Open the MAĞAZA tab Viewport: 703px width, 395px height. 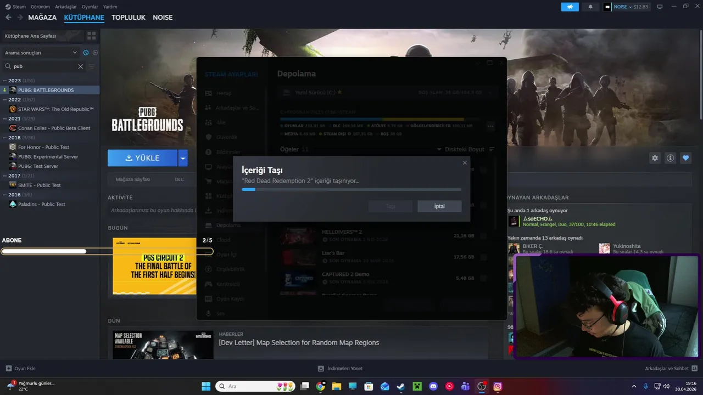42,18
